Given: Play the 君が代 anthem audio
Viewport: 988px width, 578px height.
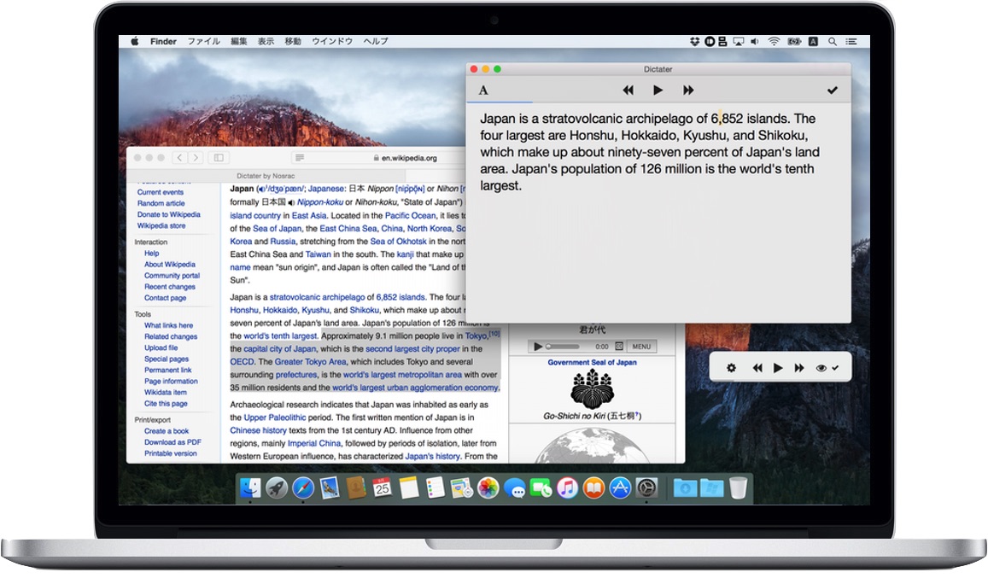Looking at the screenshot, I should pos(538,346).
